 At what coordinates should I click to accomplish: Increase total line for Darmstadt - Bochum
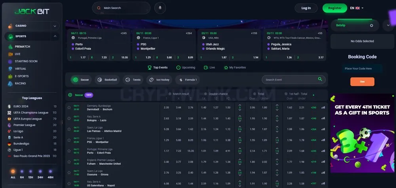coord(240,105)
